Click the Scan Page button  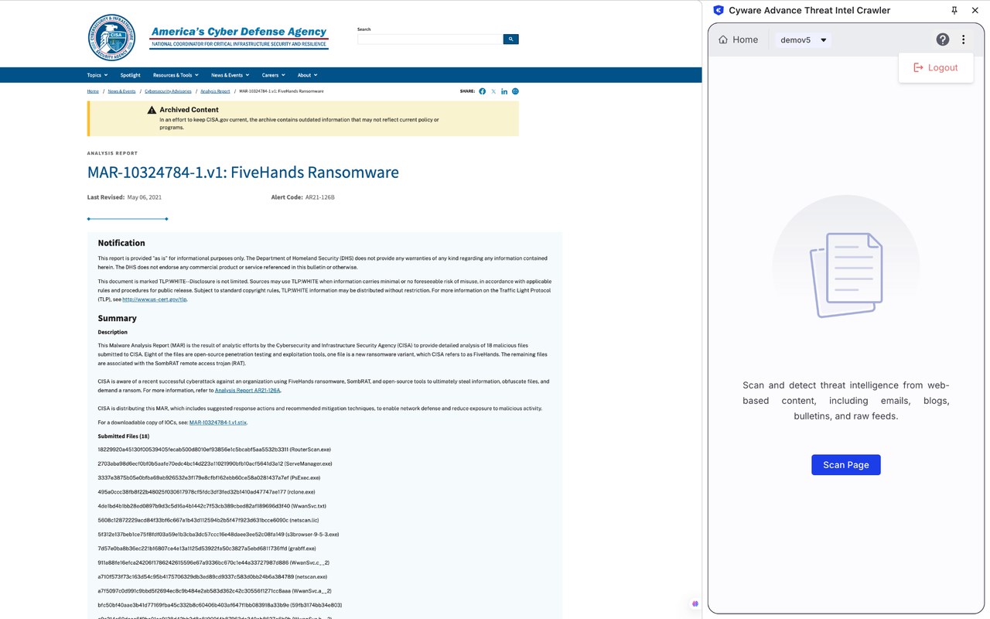(845, 464)
